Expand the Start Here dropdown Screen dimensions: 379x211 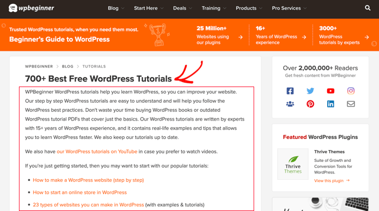click(x=149, y=8)
